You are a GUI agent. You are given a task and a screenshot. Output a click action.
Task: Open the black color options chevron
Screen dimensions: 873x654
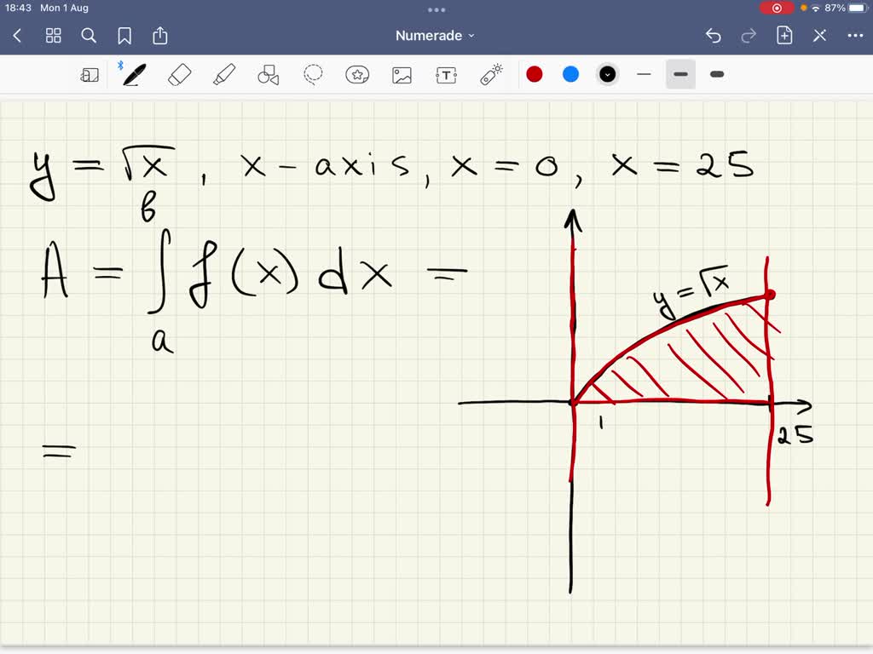click(607, 74)
